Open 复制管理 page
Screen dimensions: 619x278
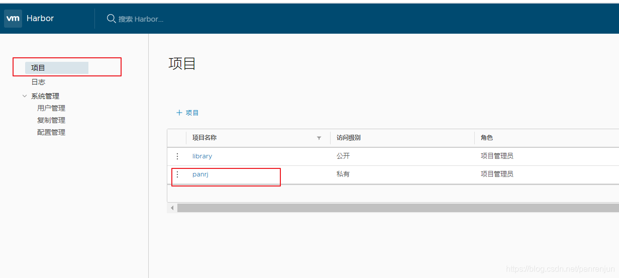coord(51,120)
